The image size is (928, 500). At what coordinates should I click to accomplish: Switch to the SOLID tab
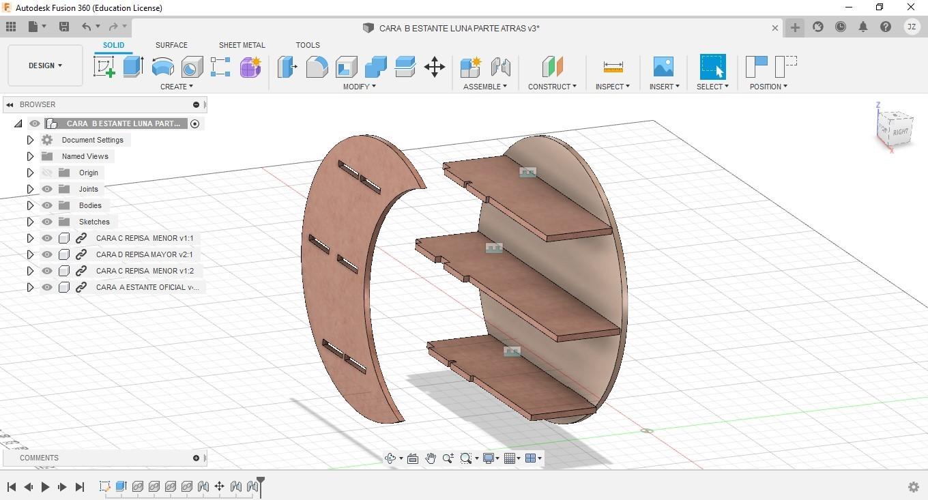coord(114,45)
